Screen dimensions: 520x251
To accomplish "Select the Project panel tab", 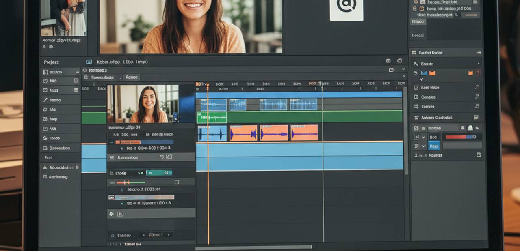I will (52, 62).
